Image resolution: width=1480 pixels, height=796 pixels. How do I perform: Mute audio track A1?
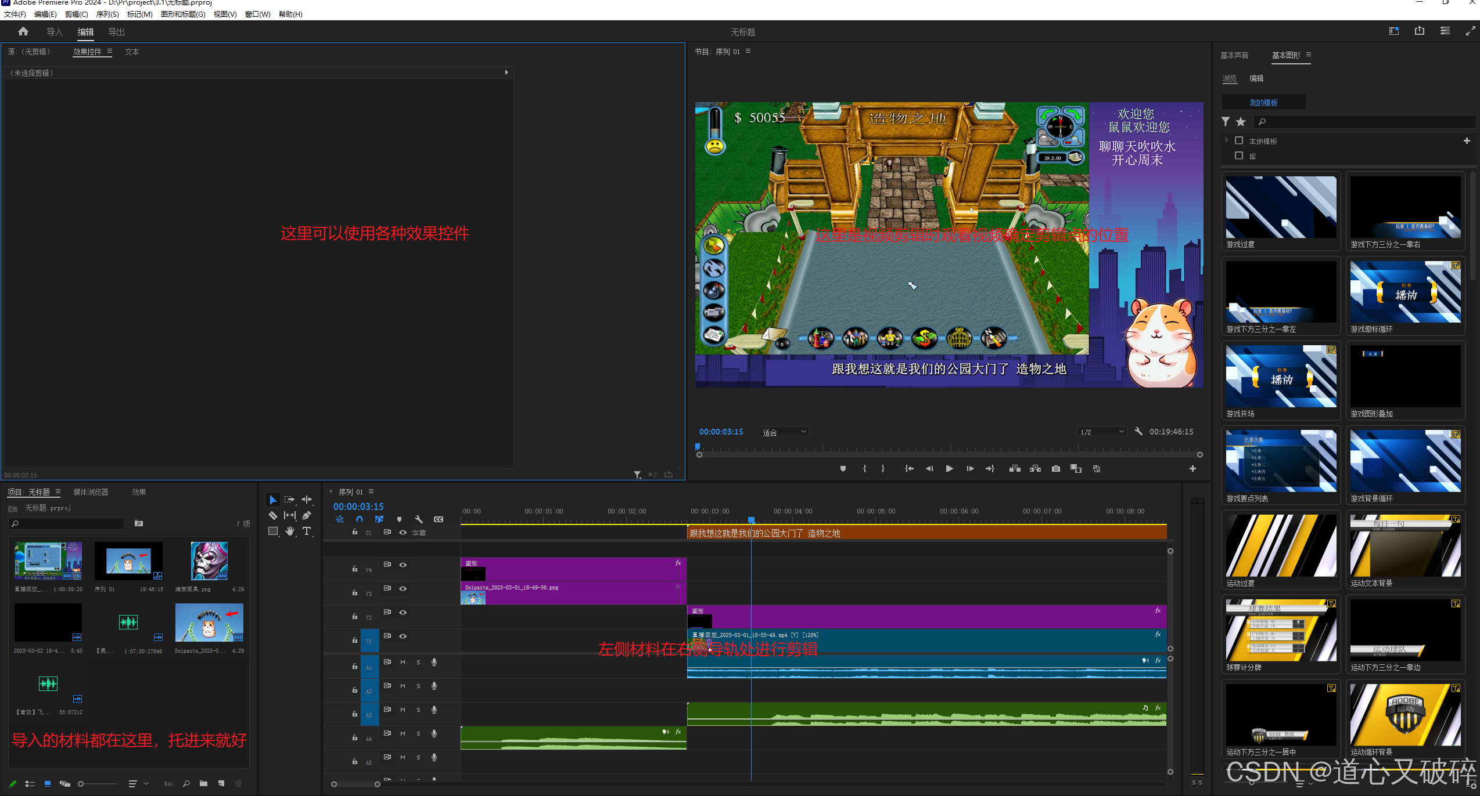pos(403,662)
